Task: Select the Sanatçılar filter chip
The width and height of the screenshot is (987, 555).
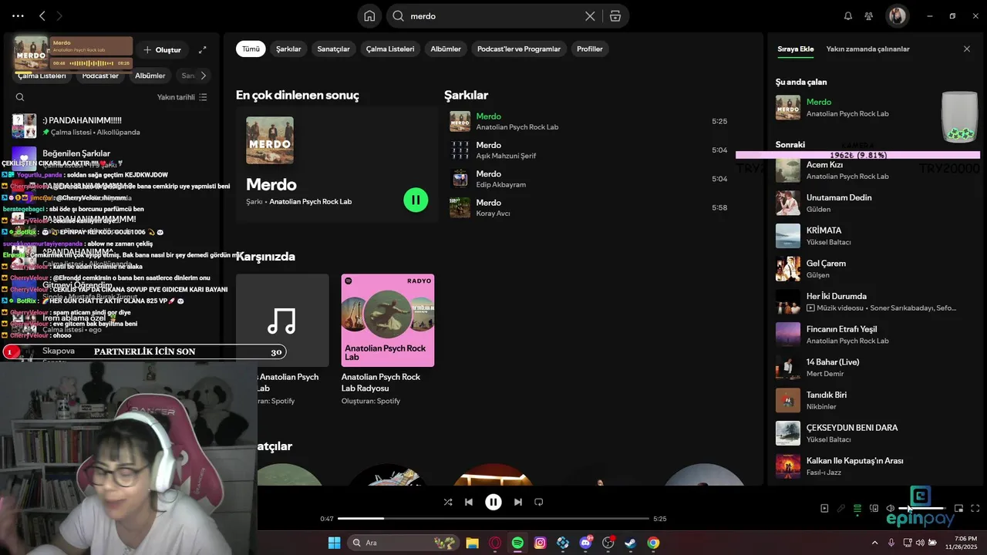Action: click(x=333, y=49)
